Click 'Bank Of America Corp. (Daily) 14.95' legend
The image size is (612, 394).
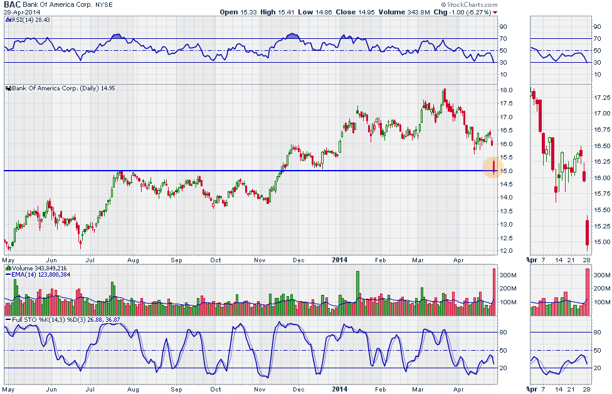coord(63,88)
